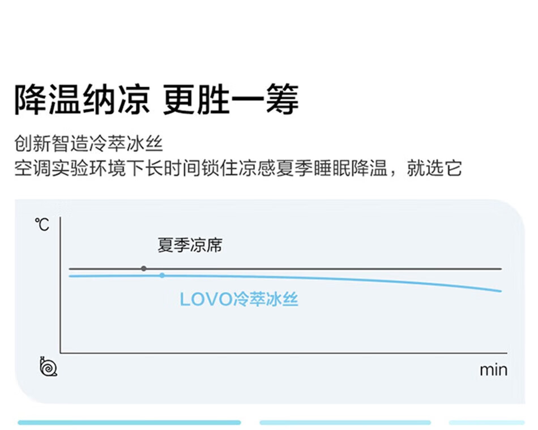Click the gray dot on 夏季凉席 line
This screenshot has height=430, width=538.
tap(144, 269)
